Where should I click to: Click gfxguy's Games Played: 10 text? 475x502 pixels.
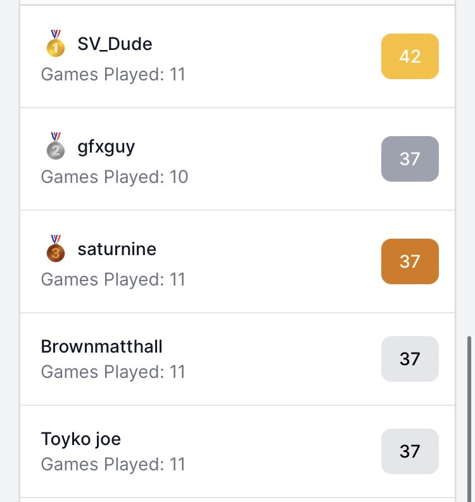click(x=115, y=177)
